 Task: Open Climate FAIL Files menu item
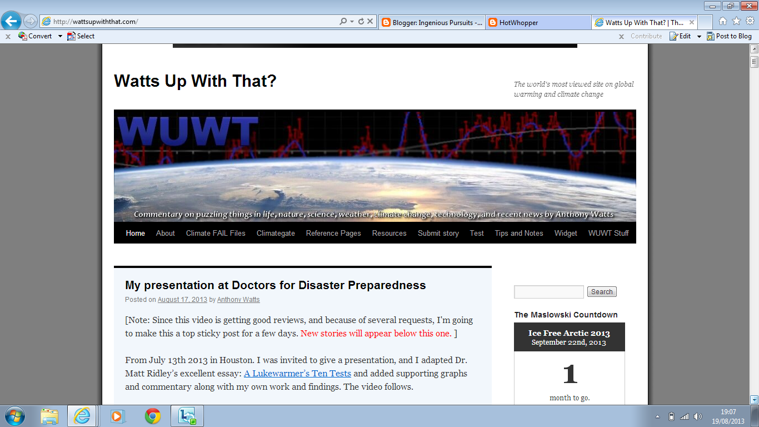point(216,233)
